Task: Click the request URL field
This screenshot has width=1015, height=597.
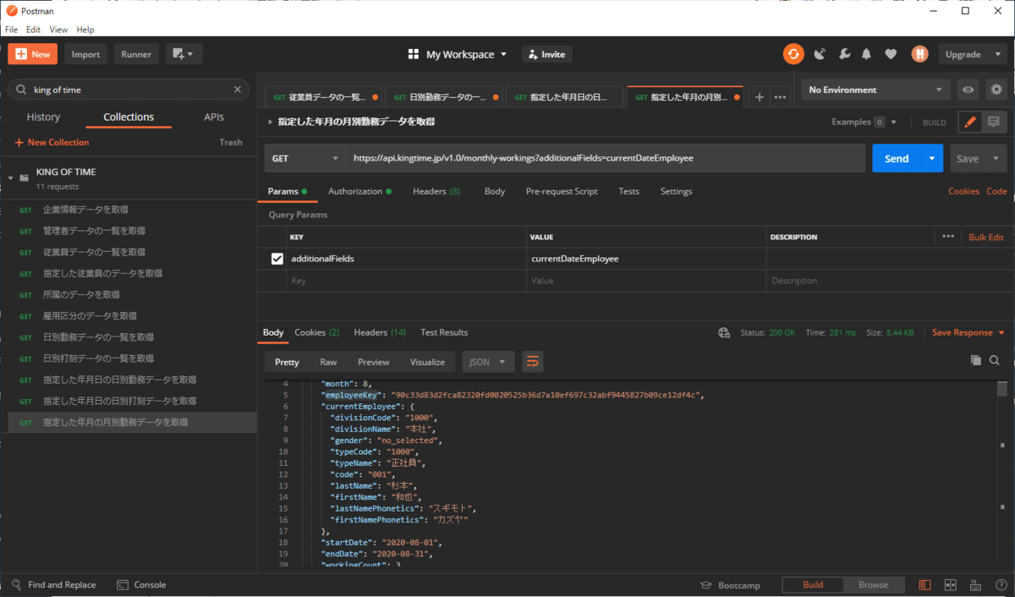Action: coord(609,158)
